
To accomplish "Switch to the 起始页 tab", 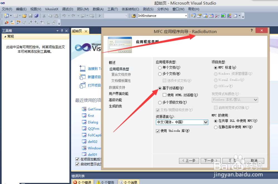I will click(x=77, y=31).
